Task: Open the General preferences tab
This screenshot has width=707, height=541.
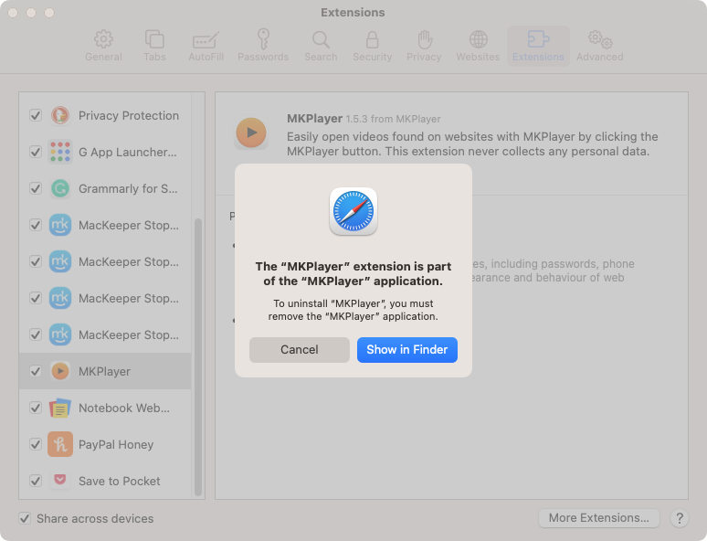Action: [103, 46]
